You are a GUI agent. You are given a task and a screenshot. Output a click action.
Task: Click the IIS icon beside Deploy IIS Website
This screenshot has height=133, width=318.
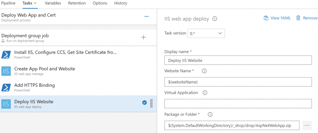tap(6, 104)
